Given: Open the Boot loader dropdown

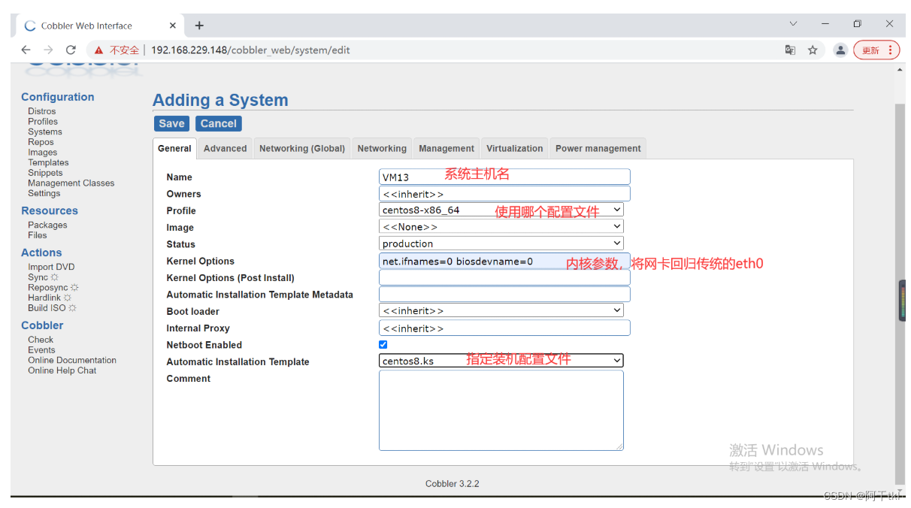Looking at the screenshot, I should coord(501,311).
